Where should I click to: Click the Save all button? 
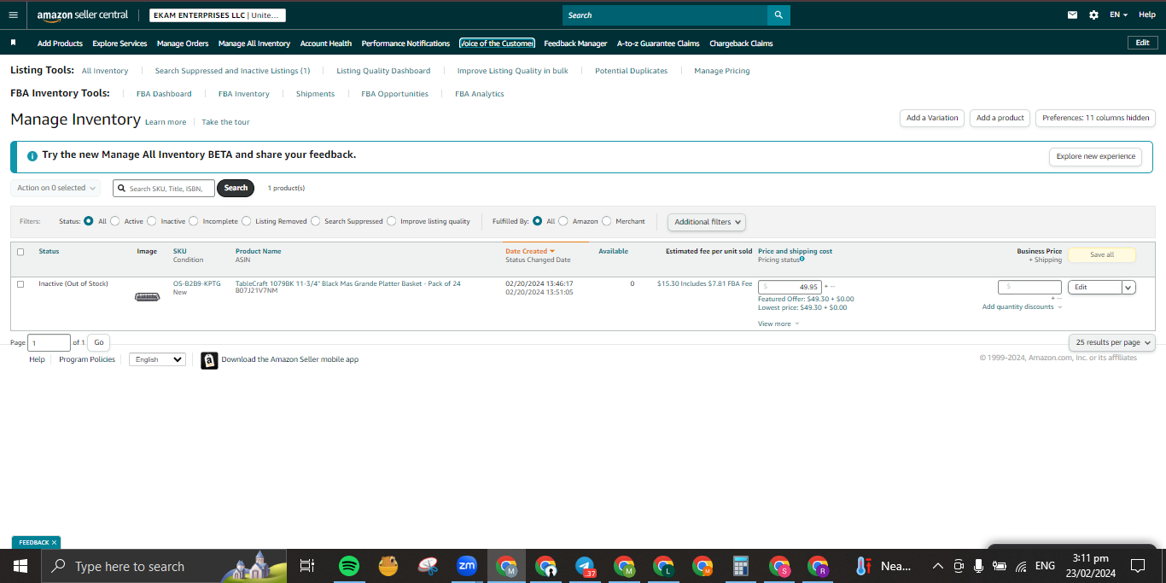pyautogui.click(x=1102, y=254)
